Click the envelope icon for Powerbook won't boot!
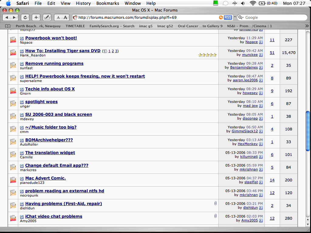 point(13,40)
